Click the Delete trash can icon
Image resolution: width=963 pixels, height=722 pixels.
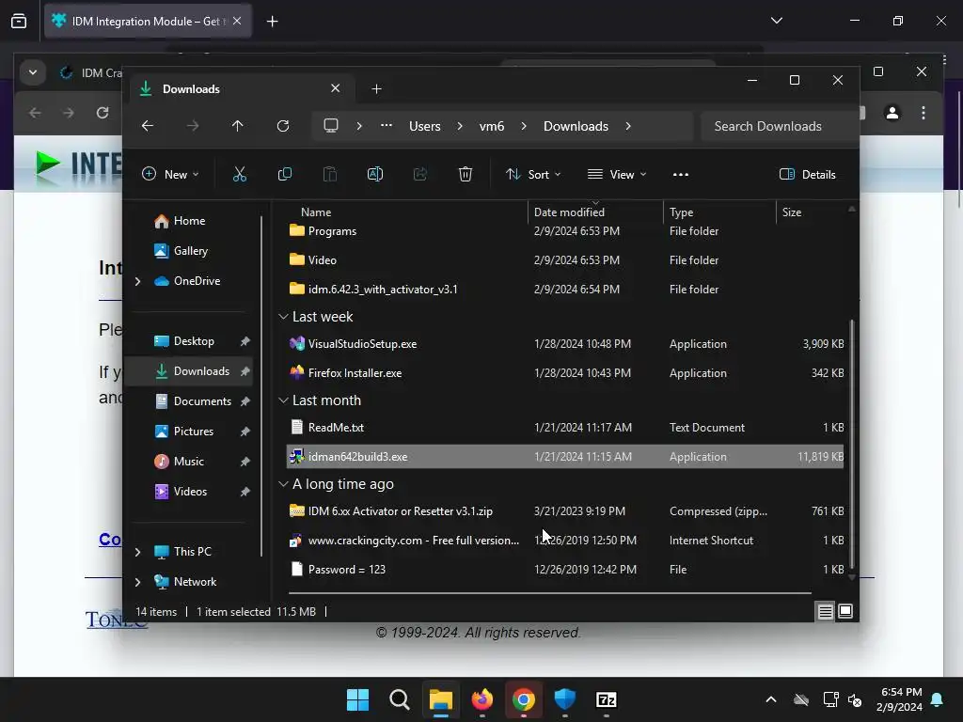(466, 174)
